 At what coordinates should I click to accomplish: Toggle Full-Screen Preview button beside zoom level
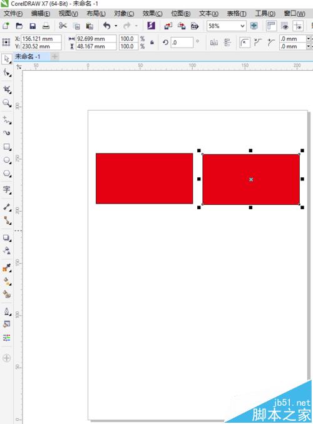[254, 26]
